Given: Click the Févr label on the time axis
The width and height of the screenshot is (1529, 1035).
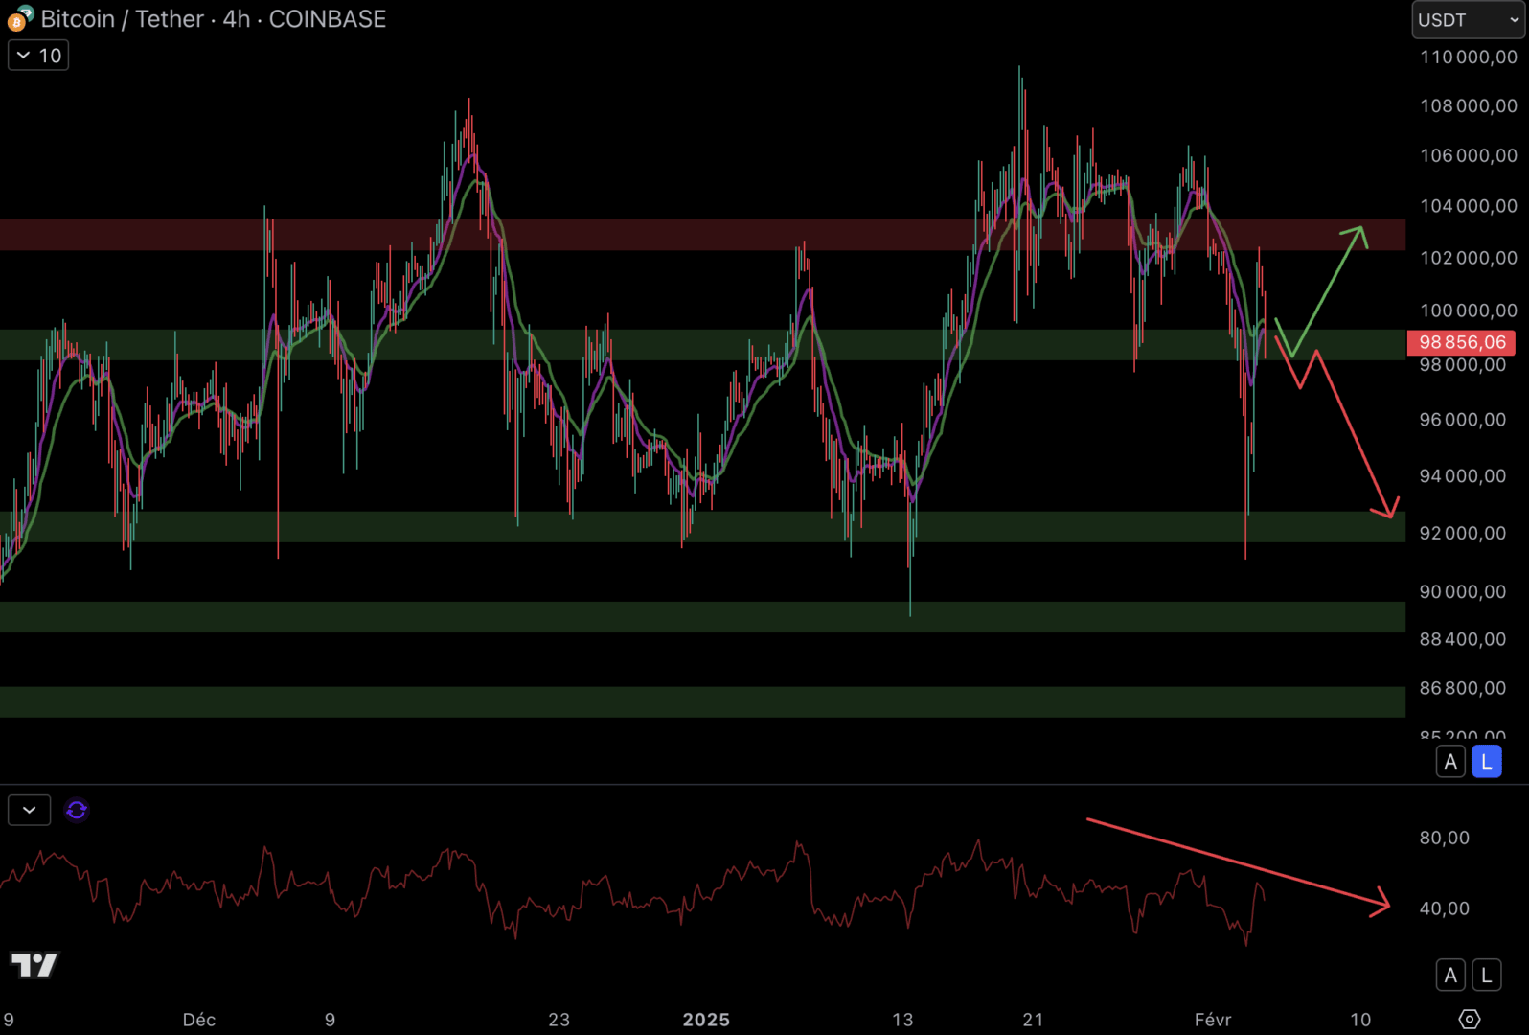Looking at the screenshot, I should 1213,1020.
